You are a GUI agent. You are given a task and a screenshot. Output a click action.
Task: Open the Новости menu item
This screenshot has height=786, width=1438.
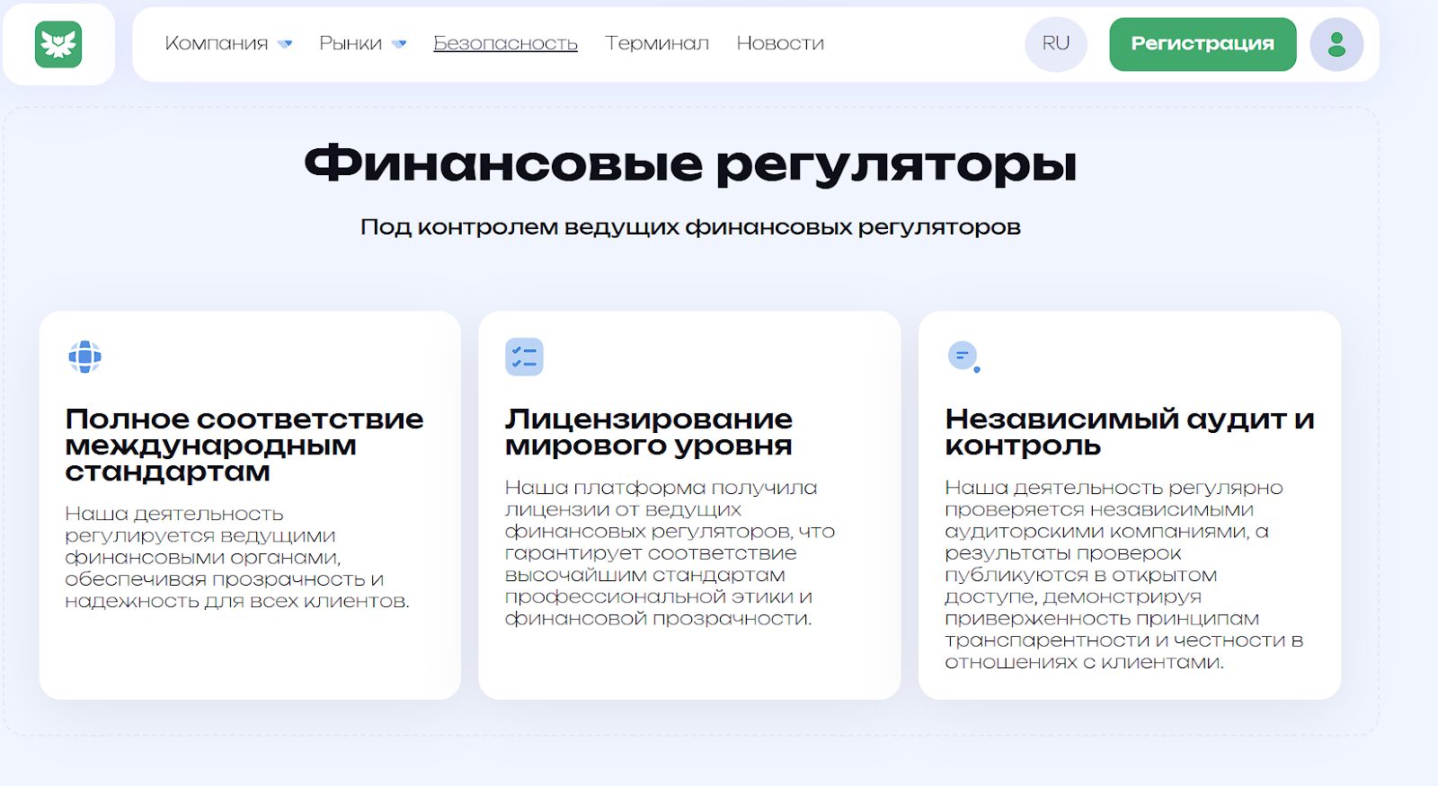pyautogui.click(x=780, y=43)
